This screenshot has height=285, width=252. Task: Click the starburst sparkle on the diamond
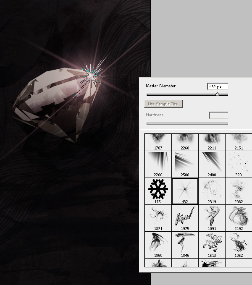pyautogui.click(x=91, y=76)
